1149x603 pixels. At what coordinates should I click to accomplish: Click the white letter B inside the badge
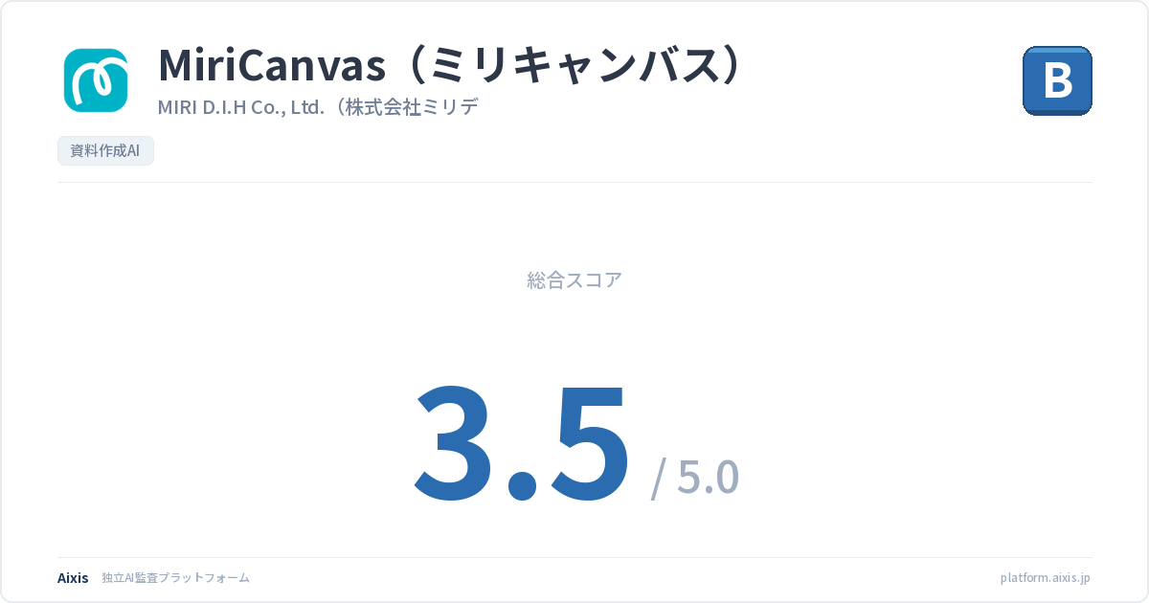(1057, 80)
